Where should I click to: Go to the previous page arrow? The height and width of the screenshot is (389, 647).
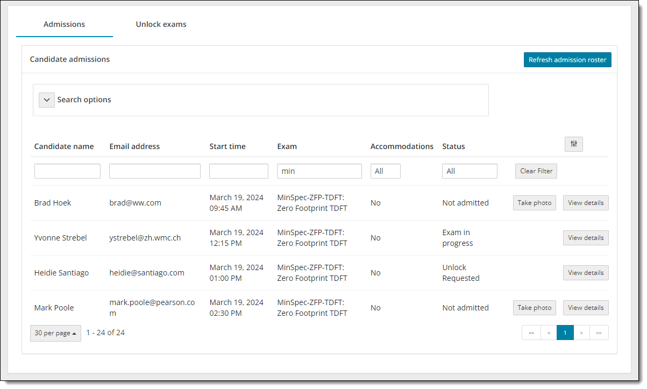pyautogui.click(x=549, y=333)
